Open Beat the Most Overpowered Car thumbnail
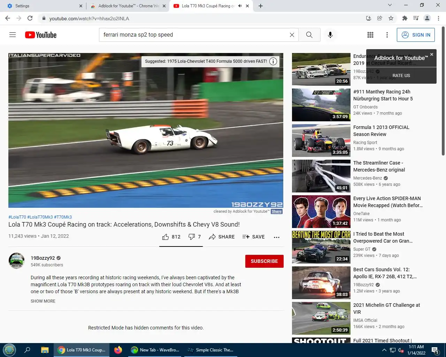The width and height of the screenshot is (446, 357). [x=321, y=247]
